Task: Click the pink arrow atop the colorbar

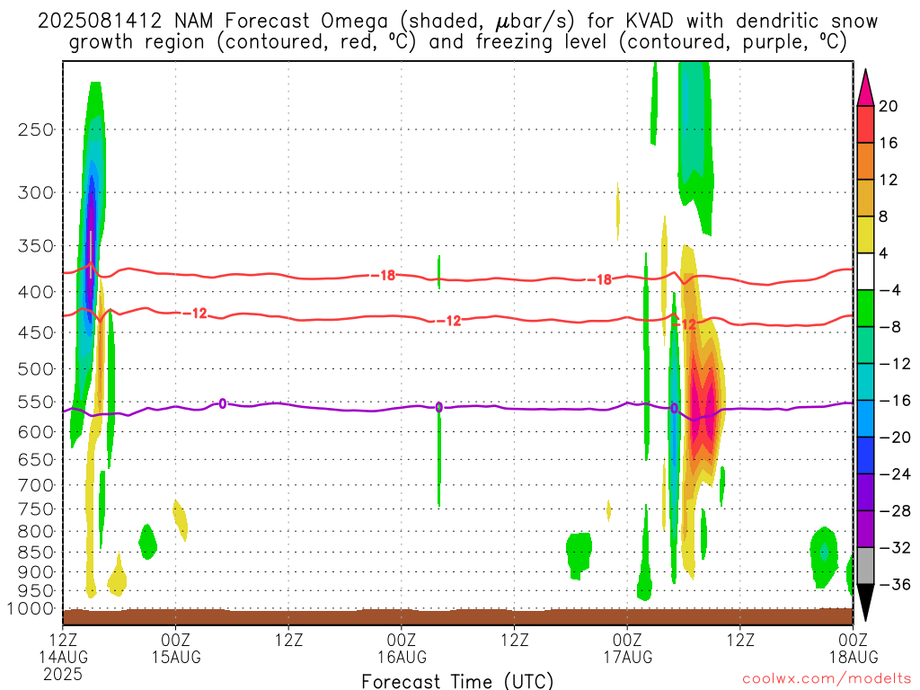Action: [x=865, y=88]
